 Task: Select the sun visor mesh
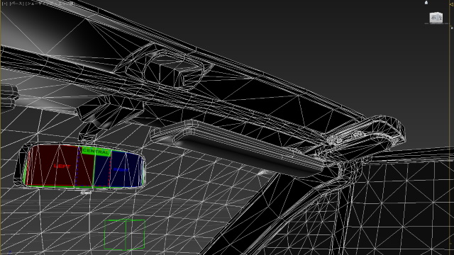point(238,147)
